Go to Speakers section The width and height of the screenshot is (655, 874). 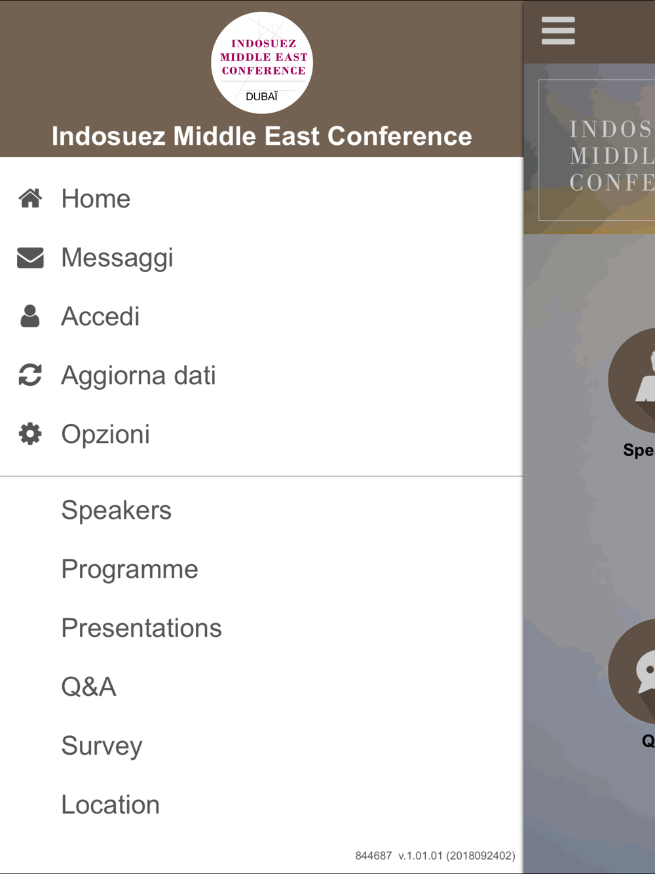261,510
